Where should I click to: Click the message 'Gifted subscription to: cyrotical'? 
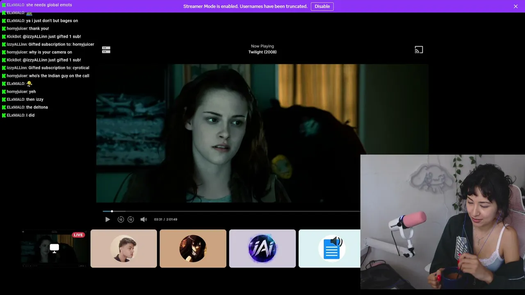(59, 68)
